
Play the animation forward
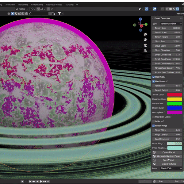[41, 182]
